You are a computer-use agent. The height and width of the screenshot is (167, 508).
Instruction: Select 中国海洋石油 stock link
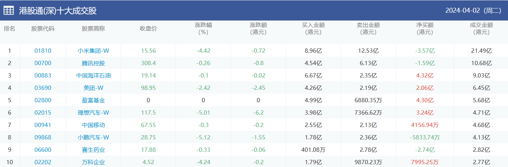(x=93, y=75)
